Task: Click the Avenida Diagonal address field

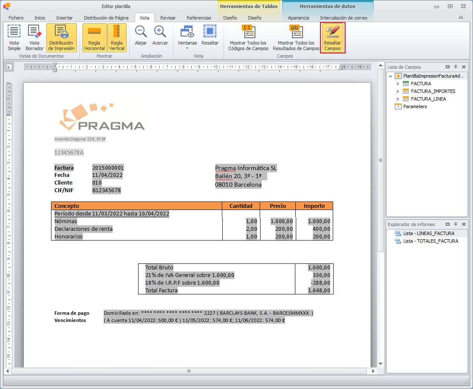Action: click(80, 139)
